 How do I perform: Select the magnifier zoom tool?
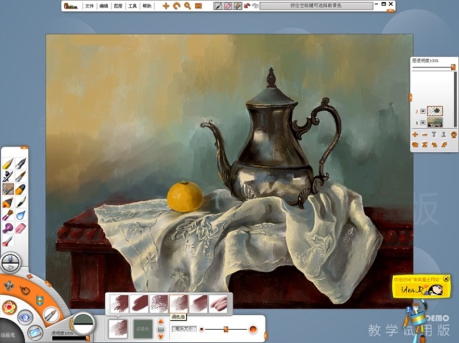pos(187,6)
